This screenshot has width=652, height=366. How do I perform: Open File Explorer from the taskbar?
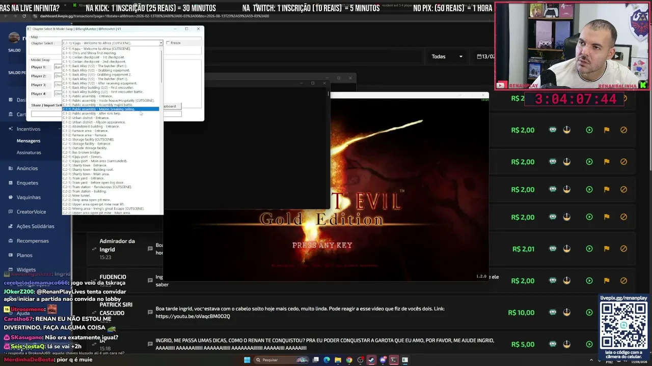pyautogui.click(x=338, y=360)
